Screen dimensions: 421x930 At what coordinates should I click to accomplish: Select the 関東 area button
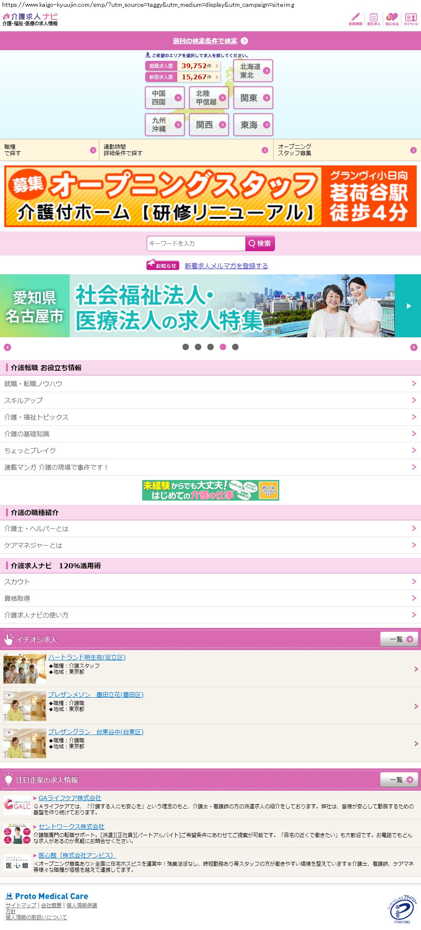(x=253, y=98)
